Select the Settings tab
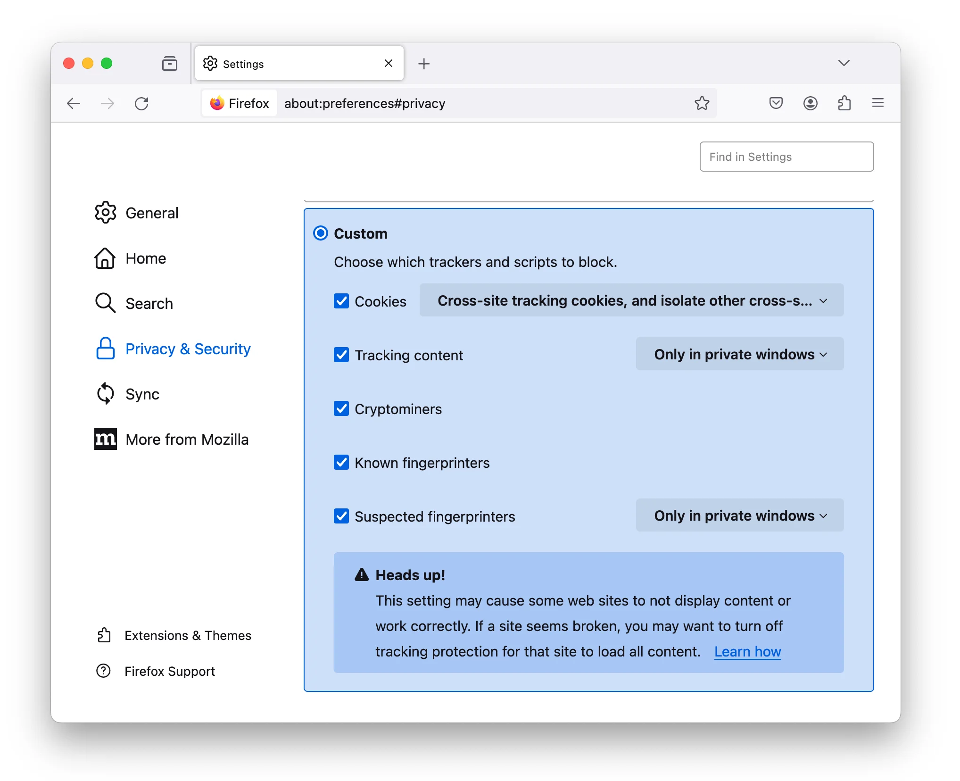960x781 pixels. pyautogui.click(x=299, y=63)
